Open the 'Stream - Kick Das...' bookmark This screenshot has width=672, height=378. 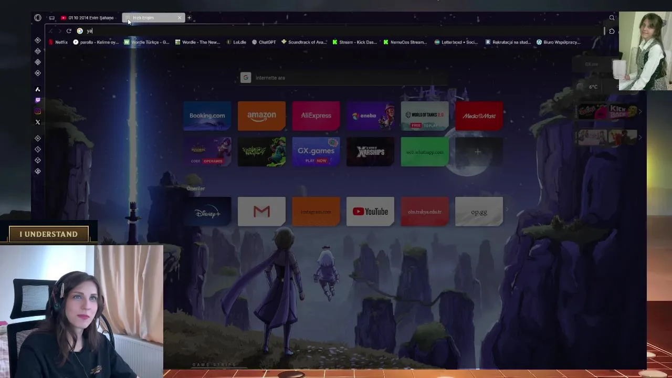point(355,42)
